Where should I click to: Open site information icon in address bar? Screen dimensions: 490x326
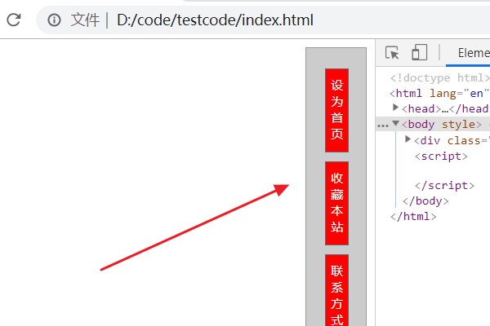(54, 20)
